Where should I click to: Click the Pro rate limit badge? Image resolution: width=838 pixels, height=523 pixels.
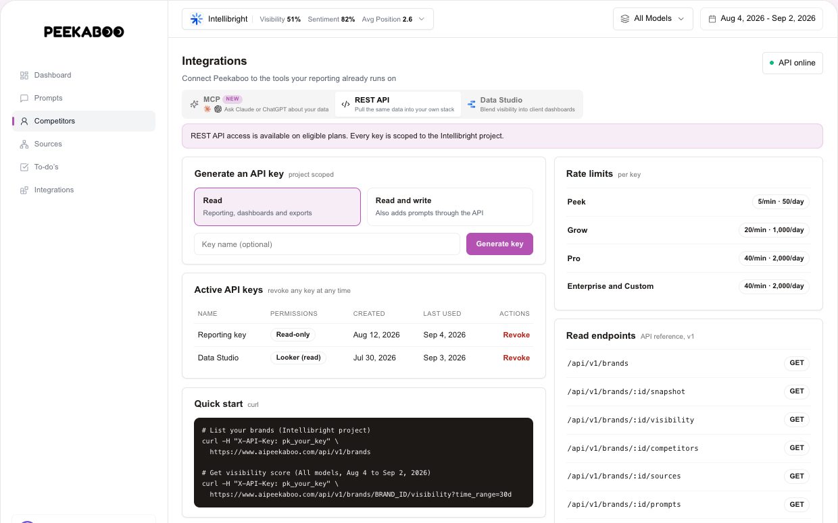tap(774, 258)
